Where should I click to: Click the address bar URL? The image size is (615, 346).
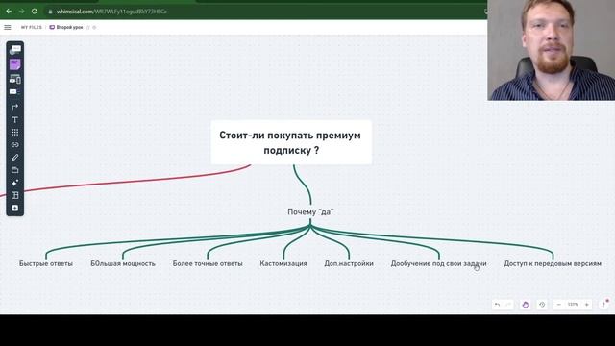[x=111, y=12]
